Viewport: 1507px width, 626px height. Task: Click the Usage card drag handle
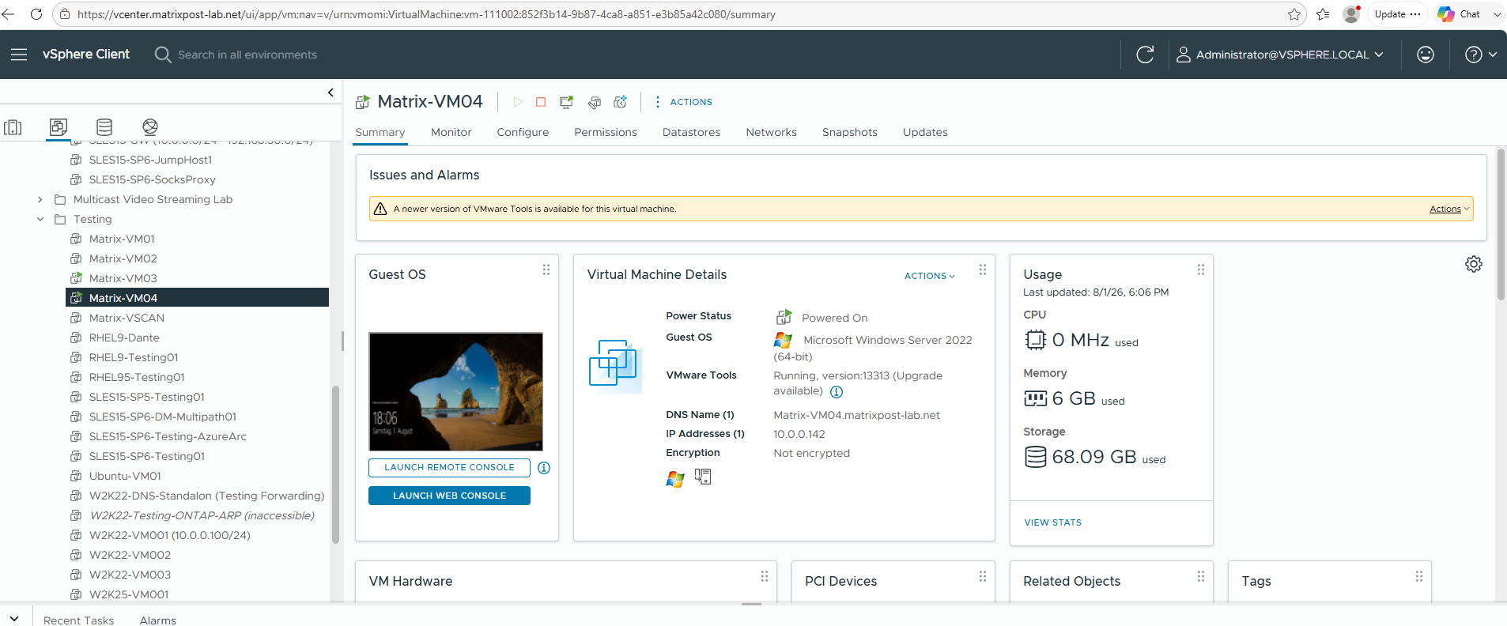[1201, 270]
